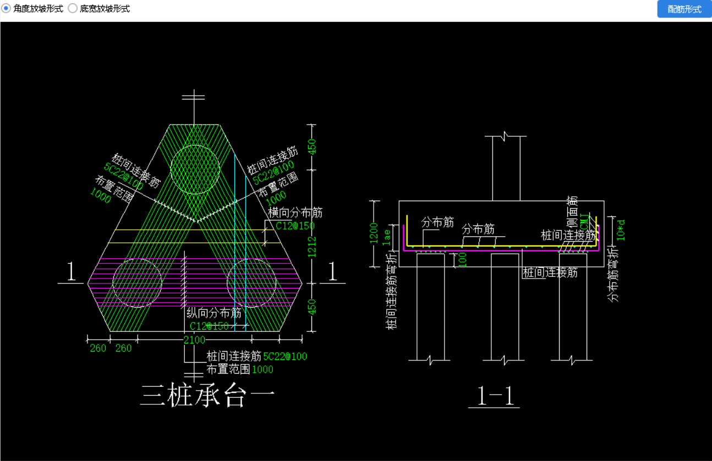Edit the lower 450 vertical dimension
The height and width of the screenshot is (461, 712).
point(312,307)
